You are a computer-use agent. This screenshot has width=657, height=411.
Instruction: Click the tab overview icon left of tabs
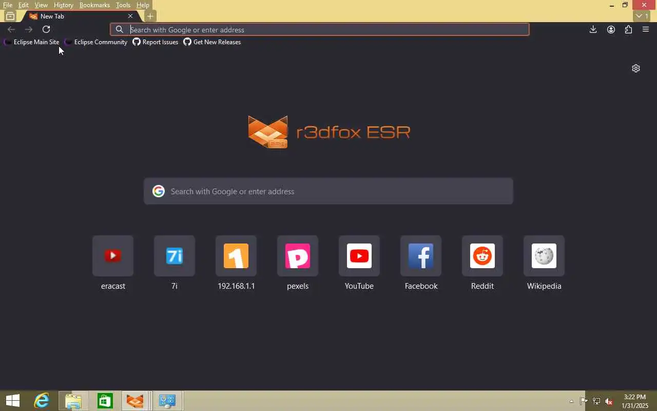click(x=10, y=16)
